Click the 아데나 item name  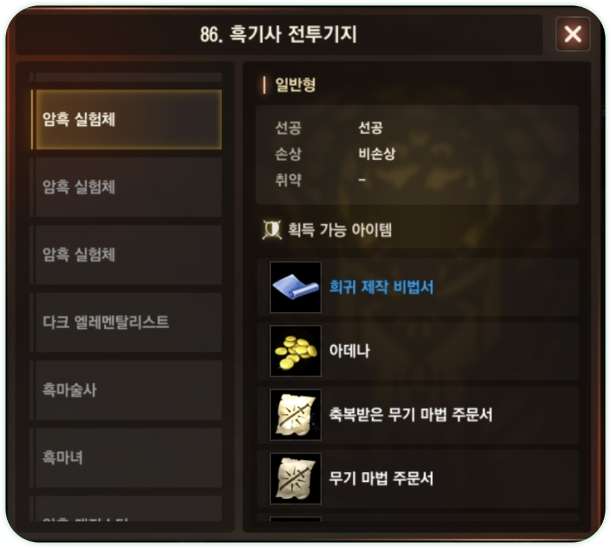(x=349, y=351)
